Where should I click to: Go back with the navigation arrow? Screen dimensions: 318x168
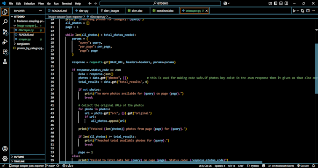(x=90, y=3)
